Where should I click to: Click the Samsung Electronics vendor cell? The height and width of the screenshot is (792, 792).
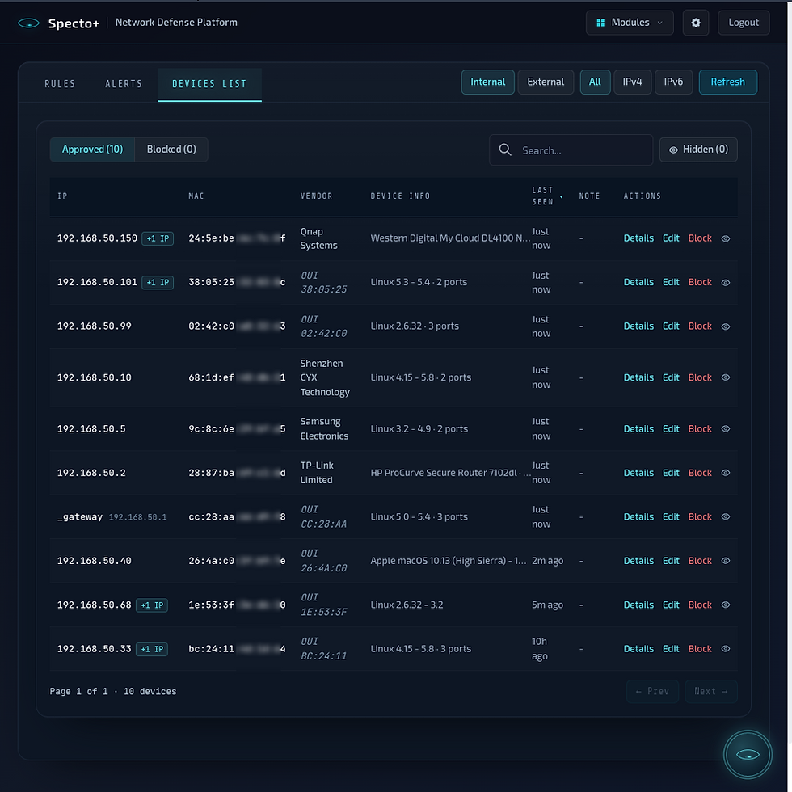(x=324, y=429)
